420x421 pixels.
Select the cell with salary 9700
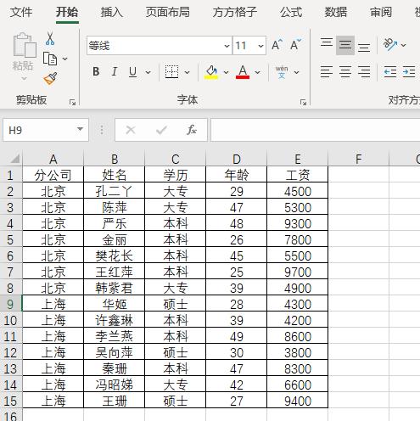298,272
